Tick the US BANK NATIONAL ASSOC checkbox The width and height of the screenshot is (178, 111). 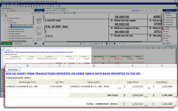coord(10,25)
